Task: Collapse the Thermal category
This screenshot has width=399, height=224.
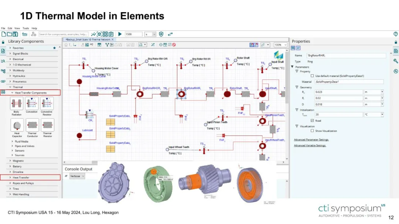Action: [x=10, y=87]
